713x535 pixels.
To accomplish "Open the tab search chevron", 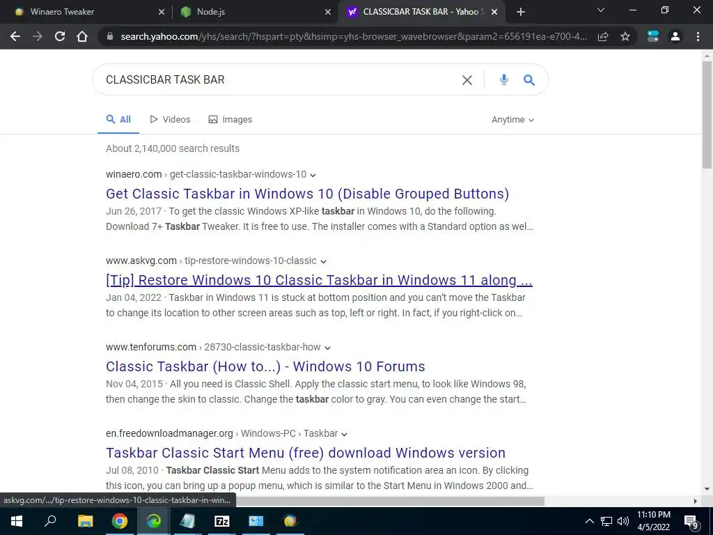I will point(601,10).
